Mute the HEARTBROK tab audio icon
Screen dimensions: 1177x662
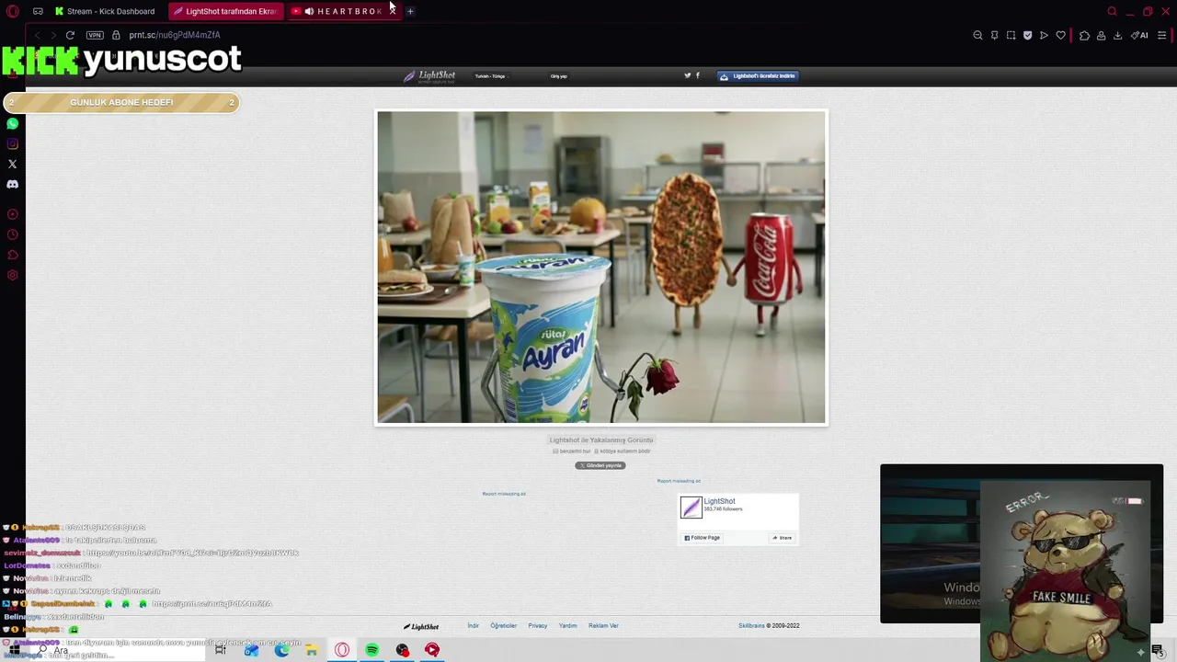(x=309, y=11)
